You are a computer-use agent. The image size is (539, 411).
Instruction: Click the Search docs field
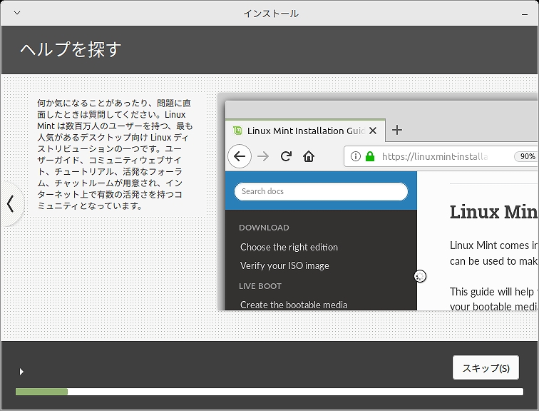click(x=321, y=191)
